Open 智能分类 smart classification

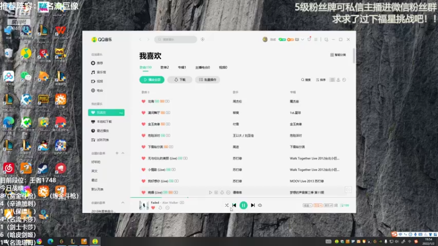click(x=338, y=55)
